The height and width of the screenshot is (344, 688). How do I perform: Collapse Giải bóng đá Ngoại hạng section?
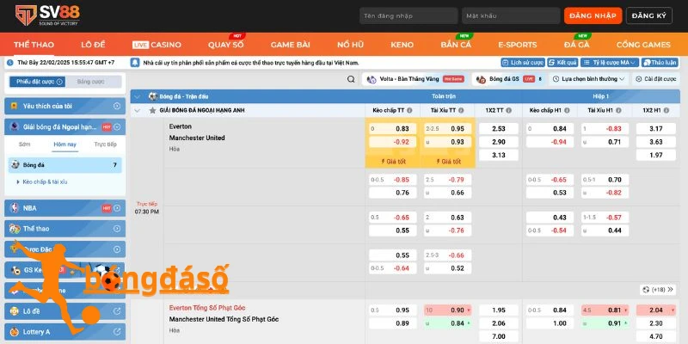coord(117,126)
